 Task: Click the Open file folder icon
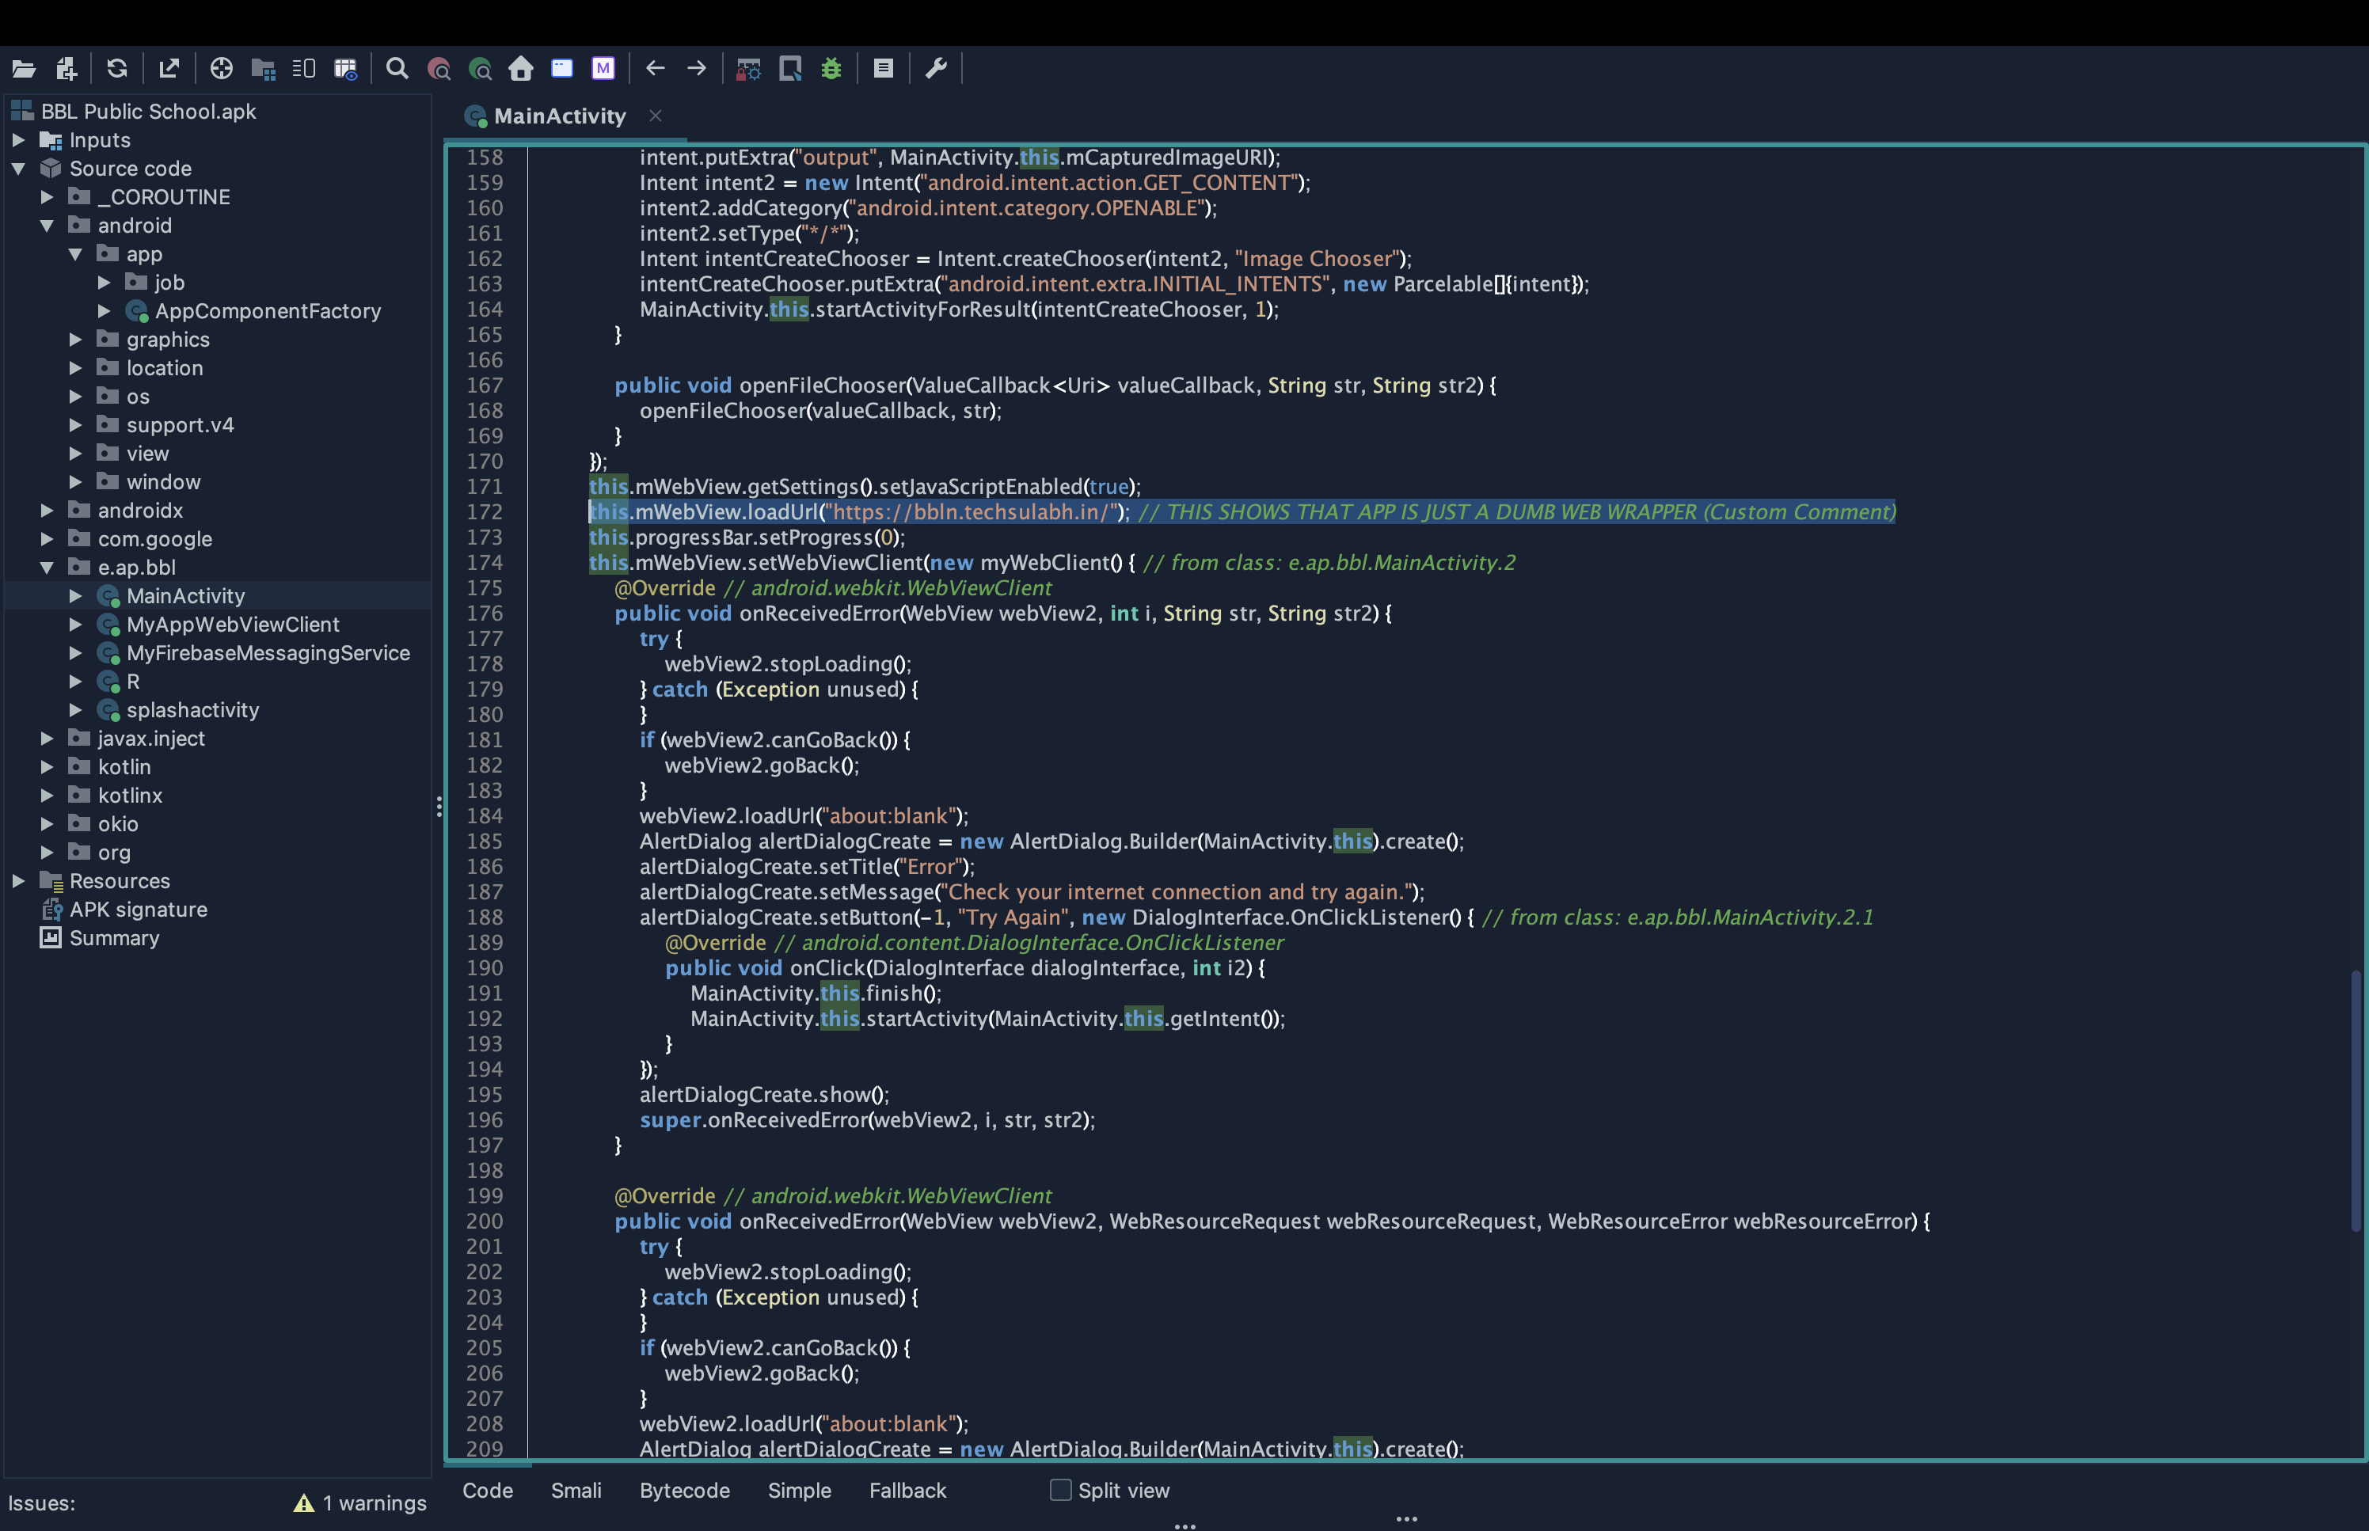pos(24,69)
